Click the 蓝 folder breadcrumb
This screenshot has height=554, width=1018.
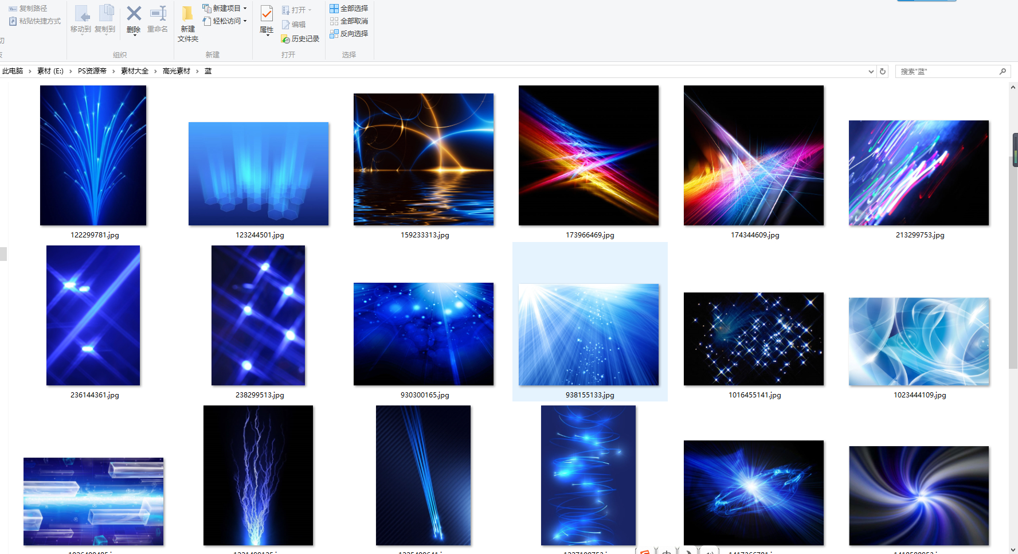208,71
